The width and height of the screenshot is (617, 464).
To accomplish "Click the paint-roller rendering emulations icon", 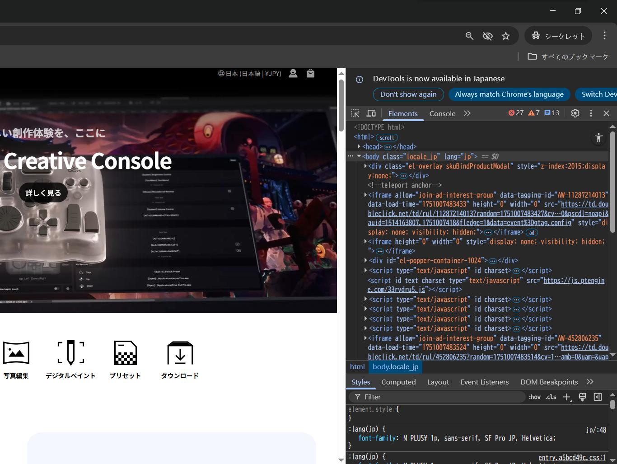I will pyautogui.click(x=582, y=397).
